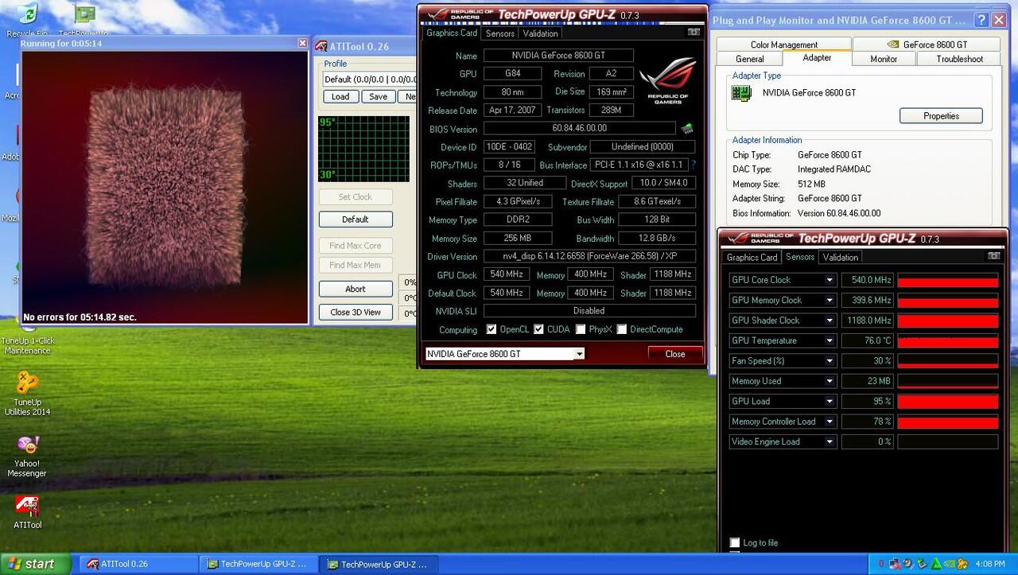Click the Close 3D View button
Viewport: 1018px width, 575px height.
(x=356, y=312)
